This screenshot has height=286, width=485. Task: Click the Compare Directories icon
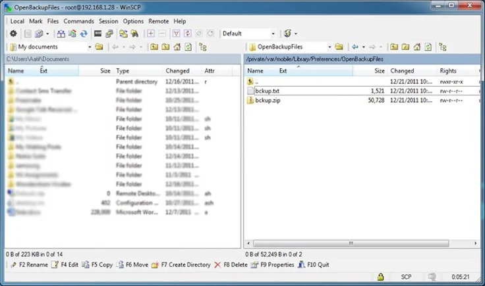tap(61, 34)
